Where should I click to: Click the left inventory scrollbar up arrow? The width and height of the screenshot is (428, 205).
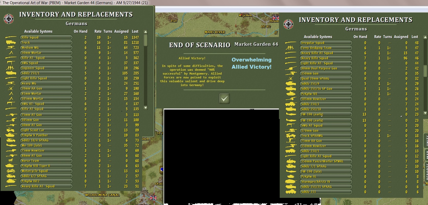tap(145, 32)
